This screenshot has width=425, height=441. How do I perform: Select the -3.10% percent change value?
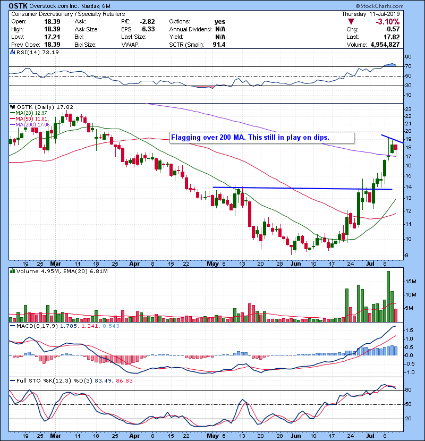388,21
